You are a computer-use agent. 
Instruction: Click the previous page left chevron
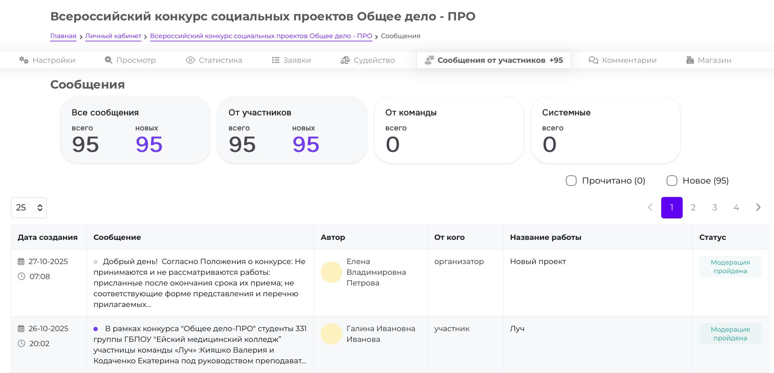(650, 208)
